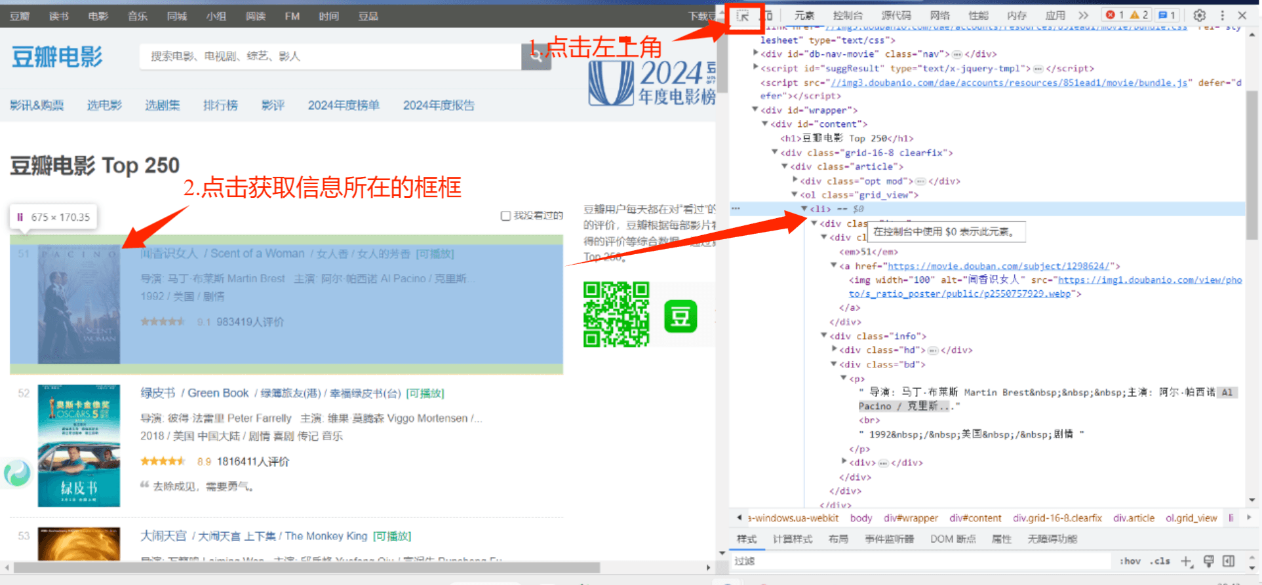Expand the script id suggResult node
Screen dimensions: 1262x585
point(755,67)
